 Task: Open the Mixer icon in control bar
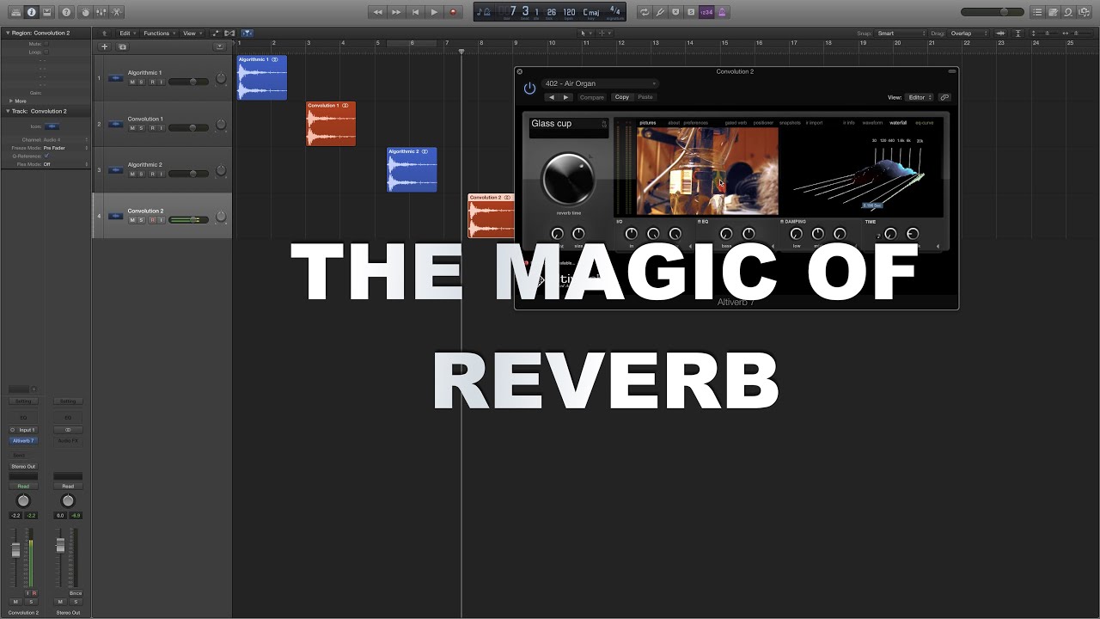coord(101,12)
